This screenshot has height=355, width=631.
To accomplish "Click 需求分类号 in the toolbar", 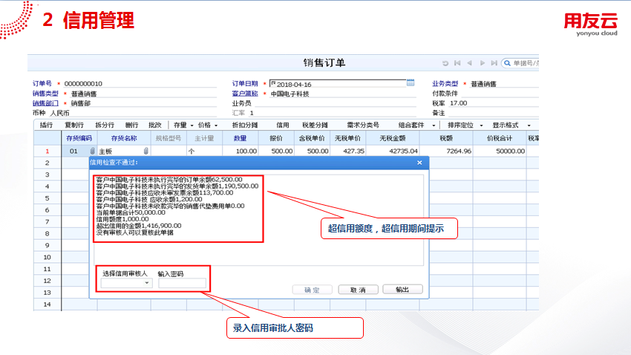I will point(363,126).
